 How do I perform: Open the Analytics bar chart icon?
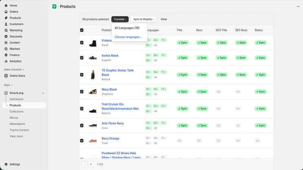pyautogui.click(x=6, y=61)
